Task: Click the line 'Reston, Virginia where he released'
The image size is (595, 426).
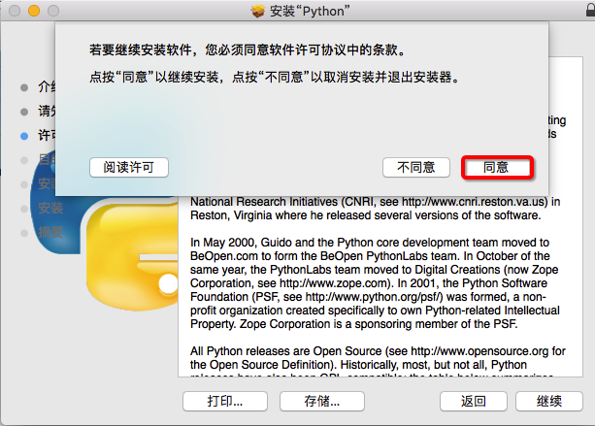Action: click(365, 215)
